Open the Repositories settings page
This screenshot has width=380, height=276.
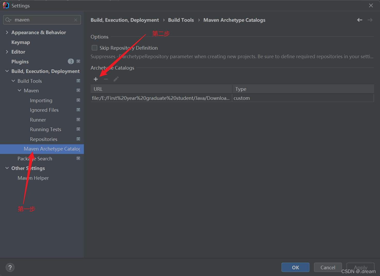[44, 139]
